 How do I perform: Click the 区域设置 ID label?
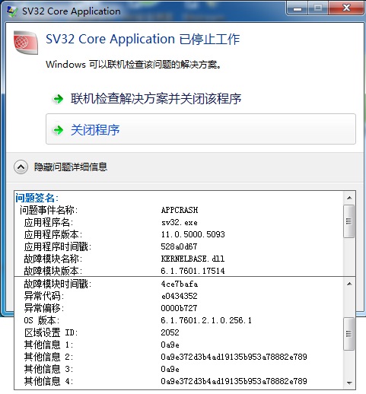(51, 332)
